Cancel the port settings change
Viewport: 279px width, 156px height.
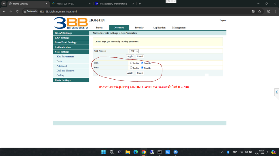click(x=140, y=73)
